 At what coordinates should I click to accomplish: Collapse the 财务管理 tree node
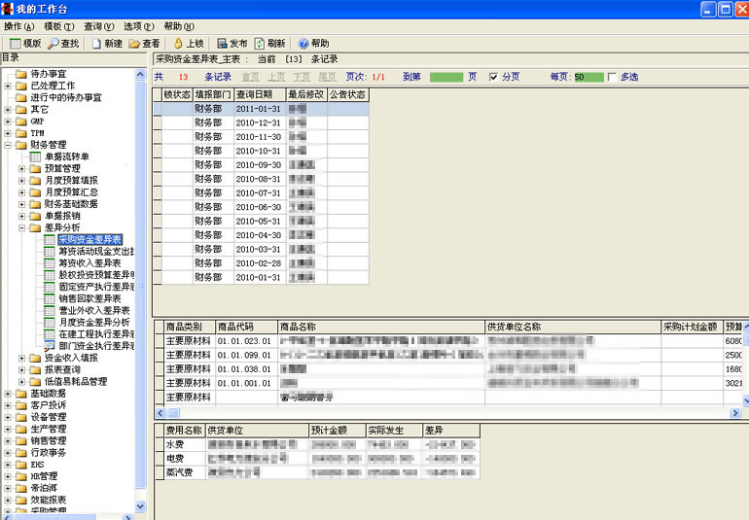point(8,145)
